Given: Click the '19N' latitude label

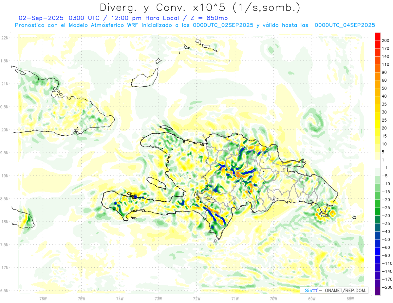Looking at the screenshot, I should click(5, 176).
